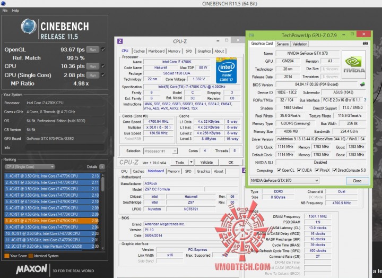The height and width of the screenshot is (278, 382).
Task: Open the Processor #1 selection dropdown
Action: click(x=160, y=151)
